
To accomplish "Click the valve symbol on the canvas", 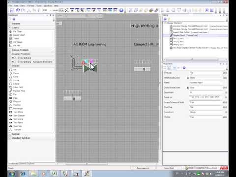I will pos(90,68).
